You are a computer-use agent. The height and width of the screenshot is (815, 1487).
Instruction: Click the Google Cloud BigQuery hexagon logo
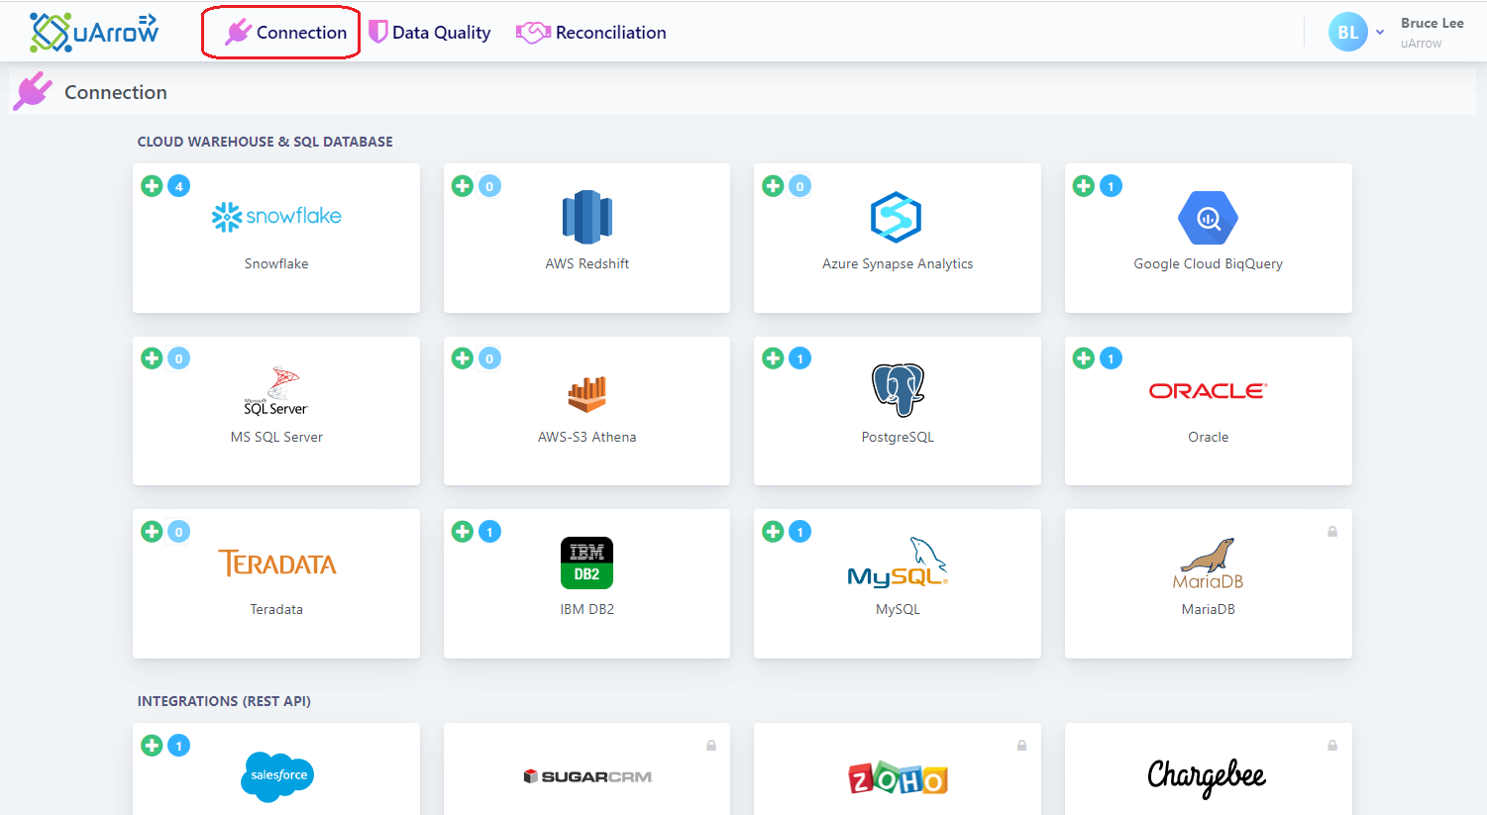point(1208,218)
